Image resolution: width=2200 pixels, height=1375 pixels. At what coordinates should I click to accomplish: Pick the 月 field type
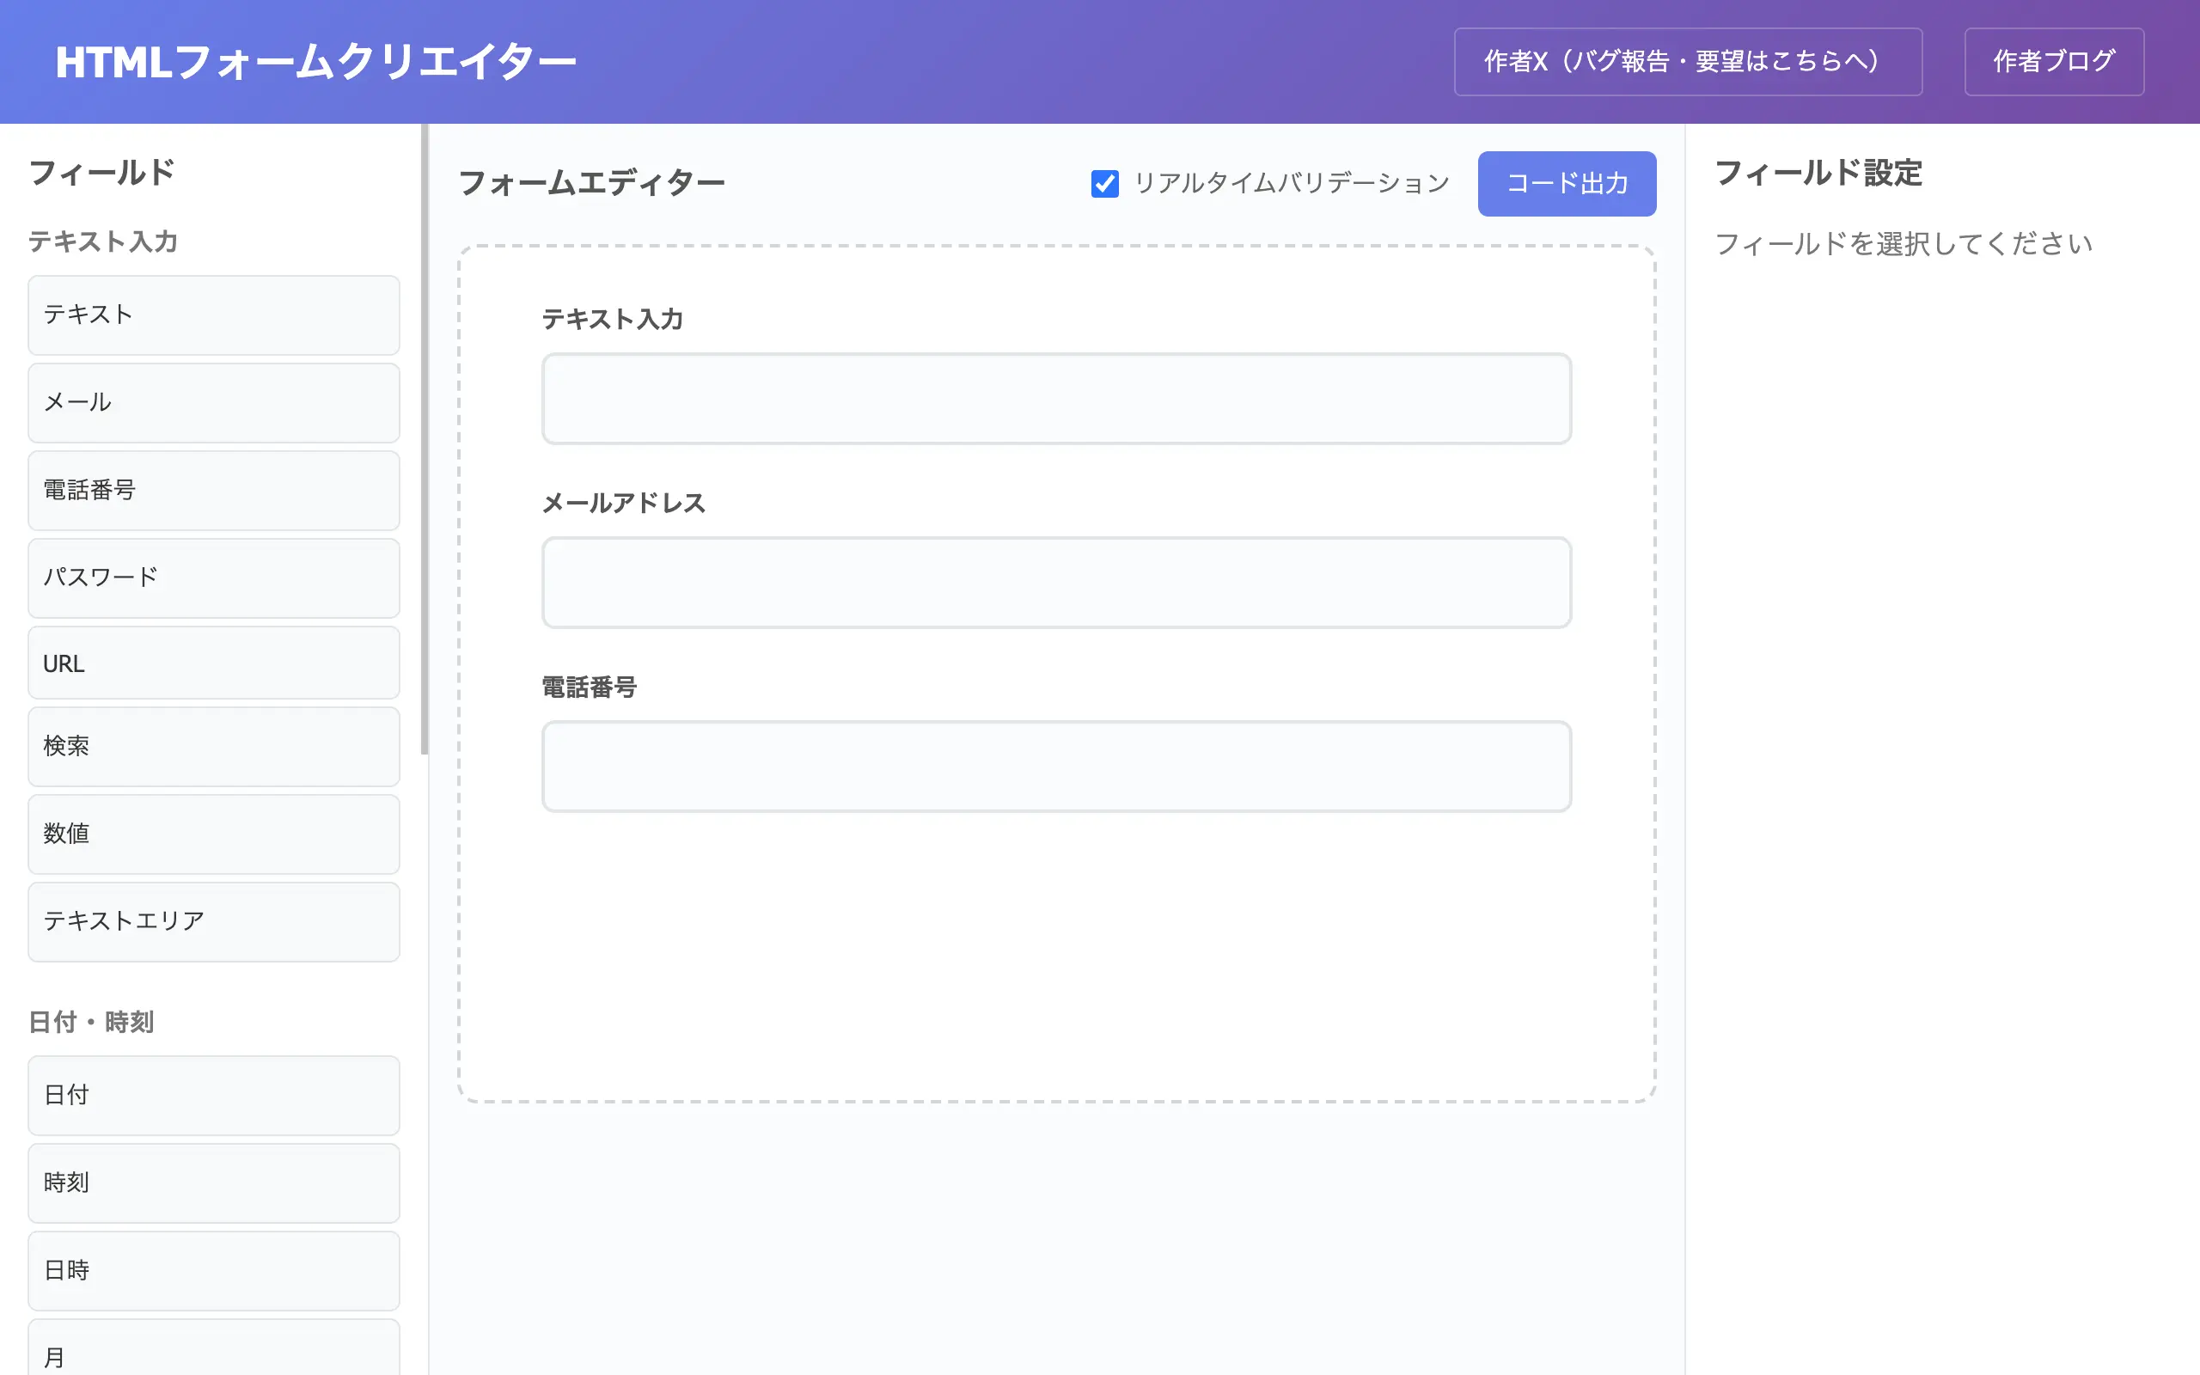coord(214,1347)
